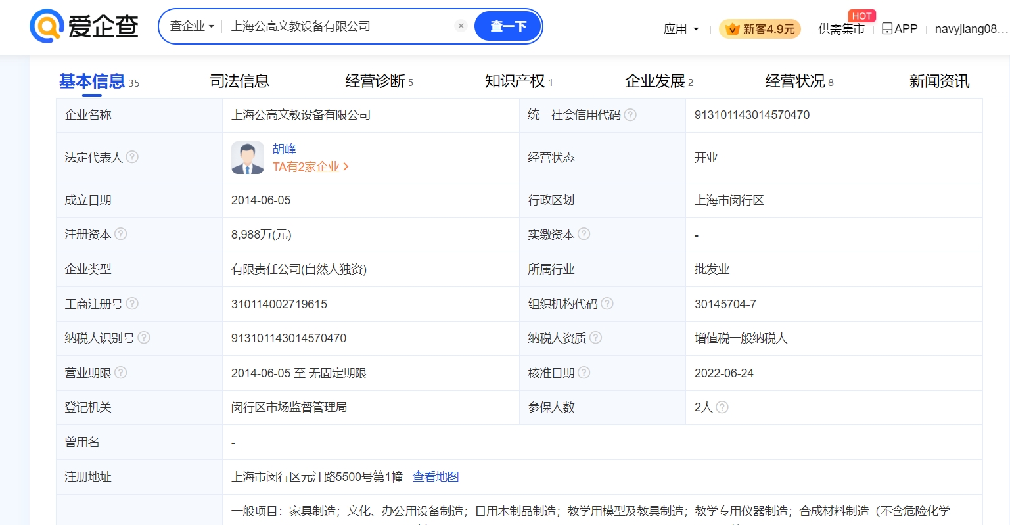This screenshot has width=1010, height=525.
Task: Open the 新客4.9元 promotion button
Action: point(760,29)
